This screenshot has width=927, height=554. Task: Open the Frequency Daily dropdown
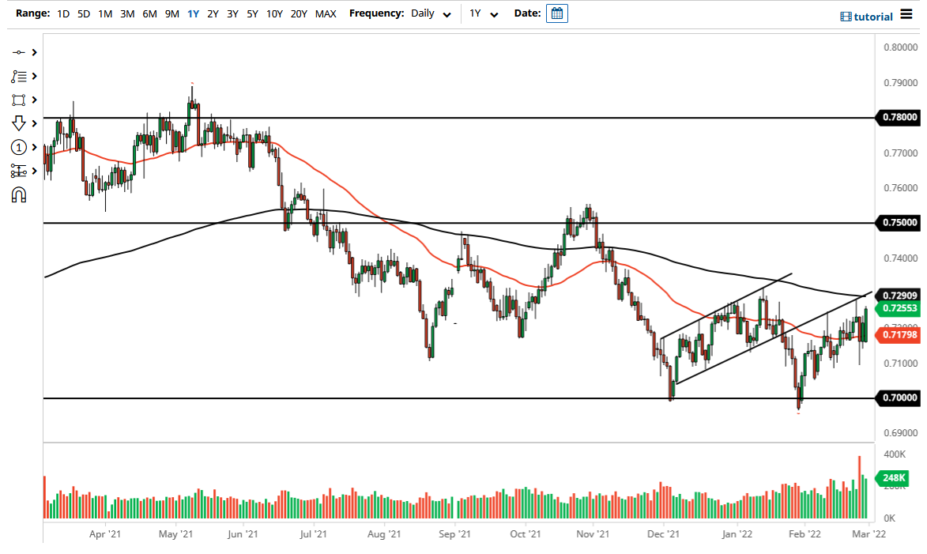(x=428, y=13)
